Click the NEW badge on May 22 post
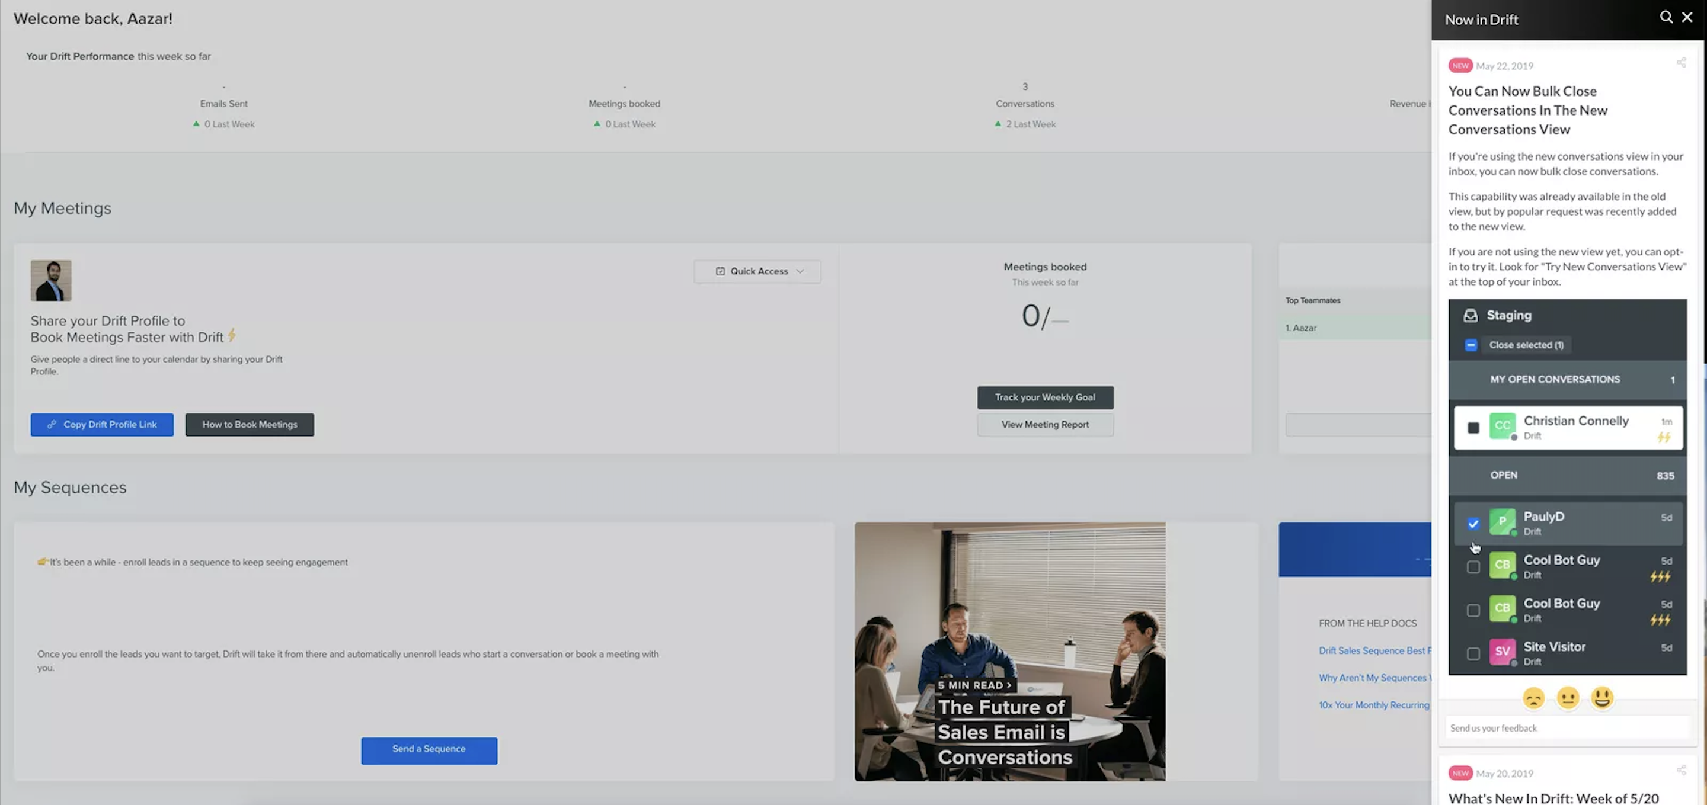Viewport: 1707px width, 805px height. [x=1460, y=66]
